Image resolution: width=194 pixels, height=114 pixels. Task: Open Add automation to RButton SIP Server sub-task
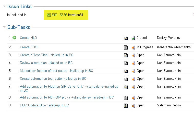tap(69, 87)
